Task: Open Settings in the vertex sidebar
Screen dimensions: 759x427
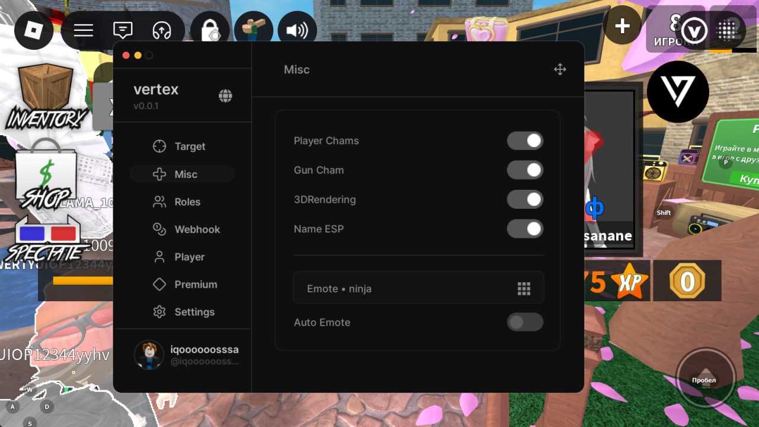Action: point(182,312)
